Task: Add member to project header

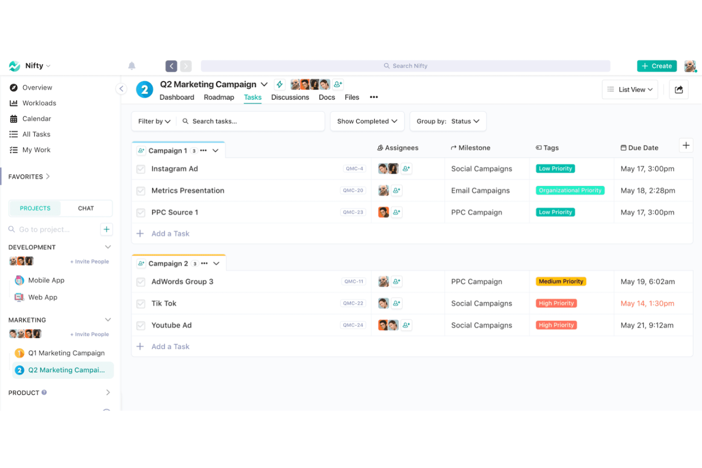Action: tap(338, 84)
